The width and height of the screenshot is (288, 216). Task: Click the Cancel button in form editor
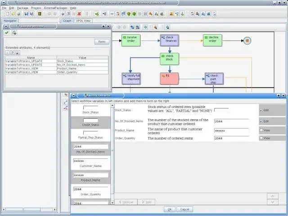click(x=184, y=209)
